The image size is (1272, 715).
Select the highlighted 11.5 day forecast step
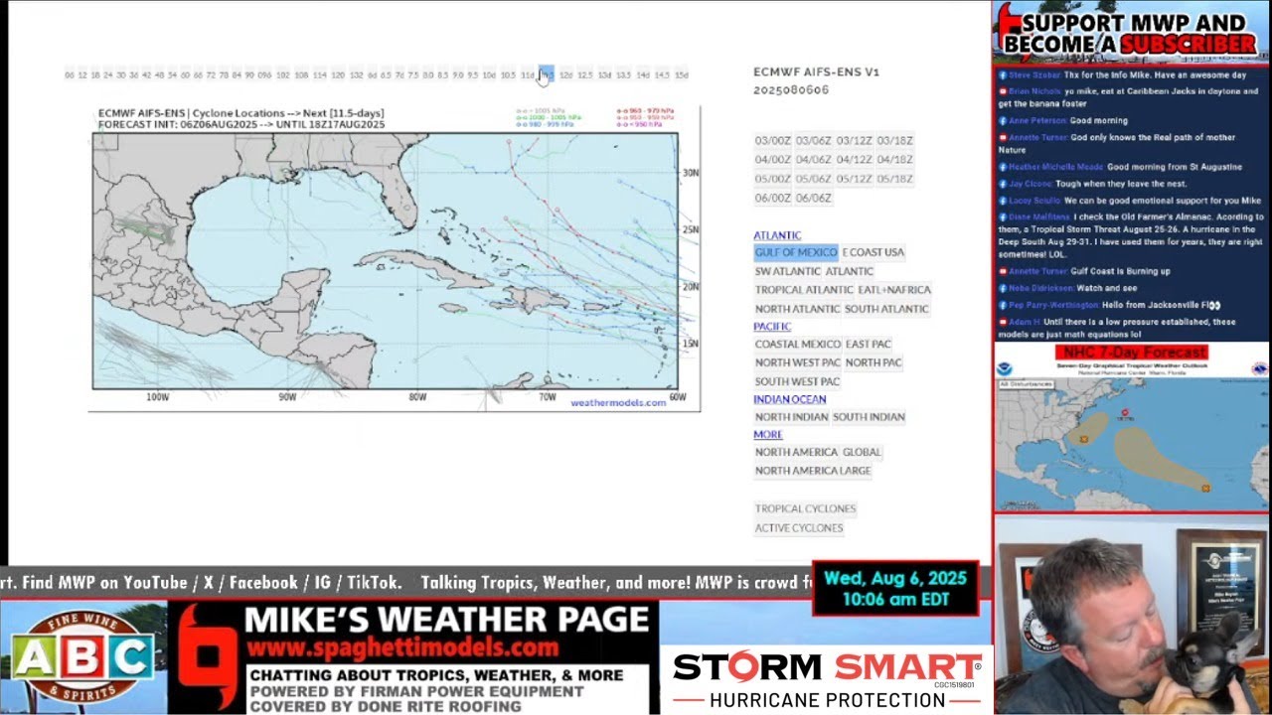547,75
